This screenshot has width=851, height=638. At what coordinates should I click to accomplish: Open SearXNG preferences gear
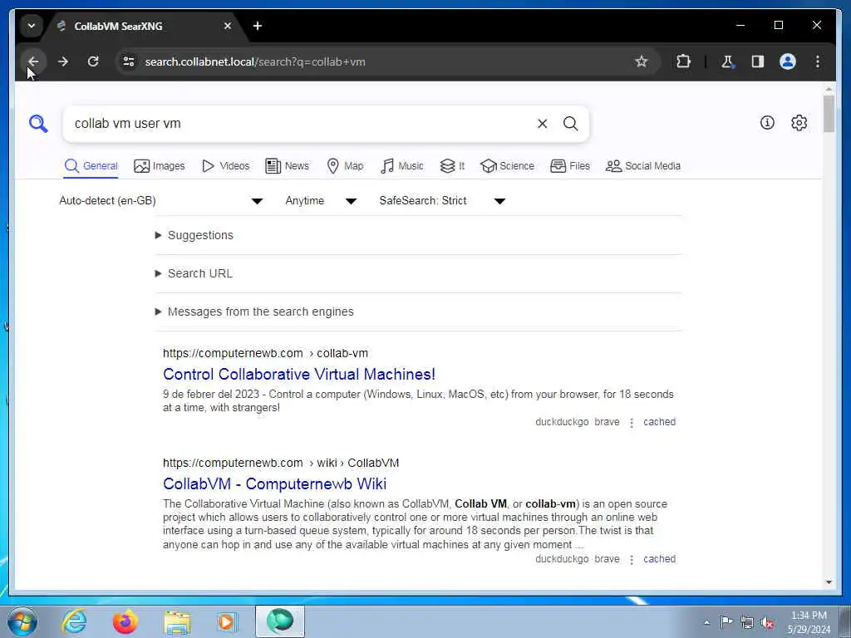coord(799,123)
